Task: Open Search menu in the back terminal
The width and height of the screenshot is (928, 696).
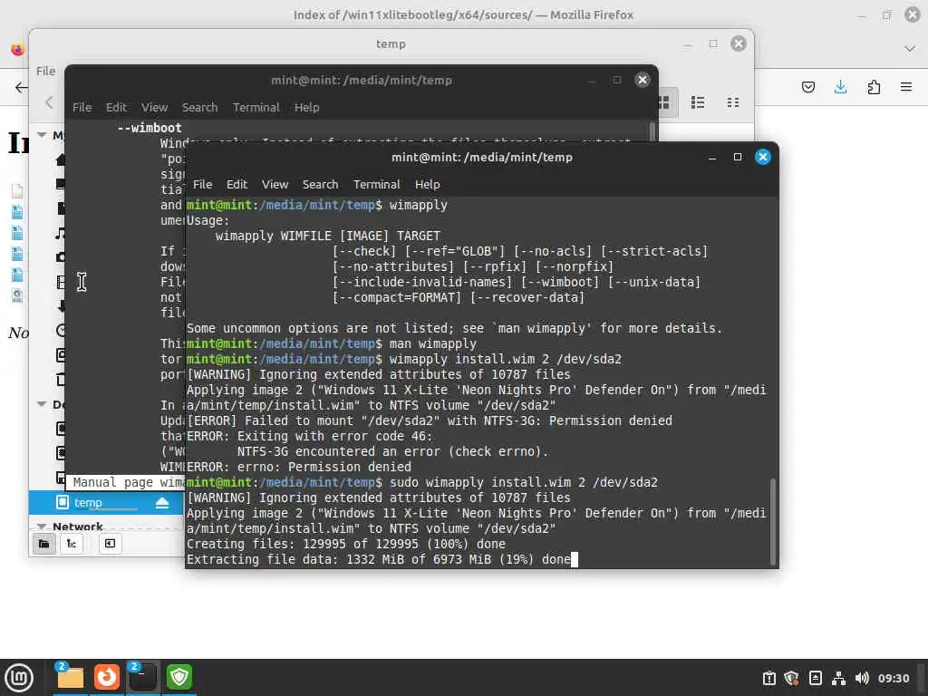Action: pos(199,107)
